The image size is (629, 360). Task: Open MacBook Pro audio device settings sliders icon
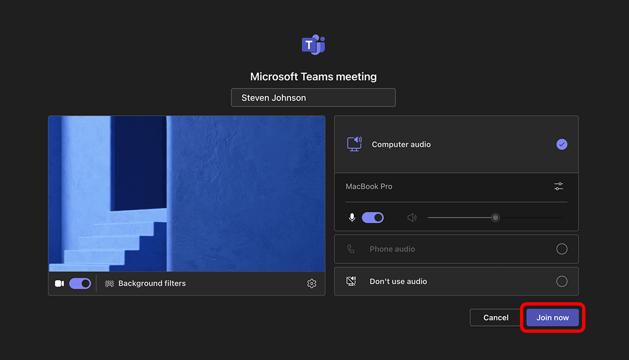pyautogui.click(x=558, y=186)
